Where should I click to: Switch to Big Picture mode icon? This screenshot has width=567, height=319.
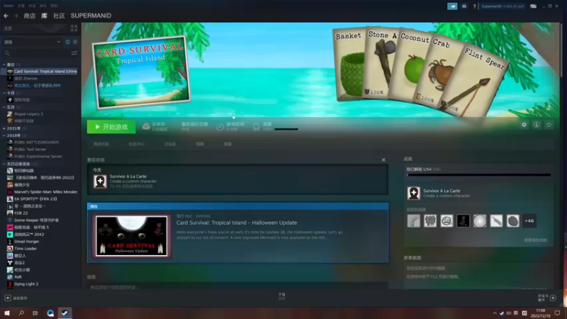534,6
